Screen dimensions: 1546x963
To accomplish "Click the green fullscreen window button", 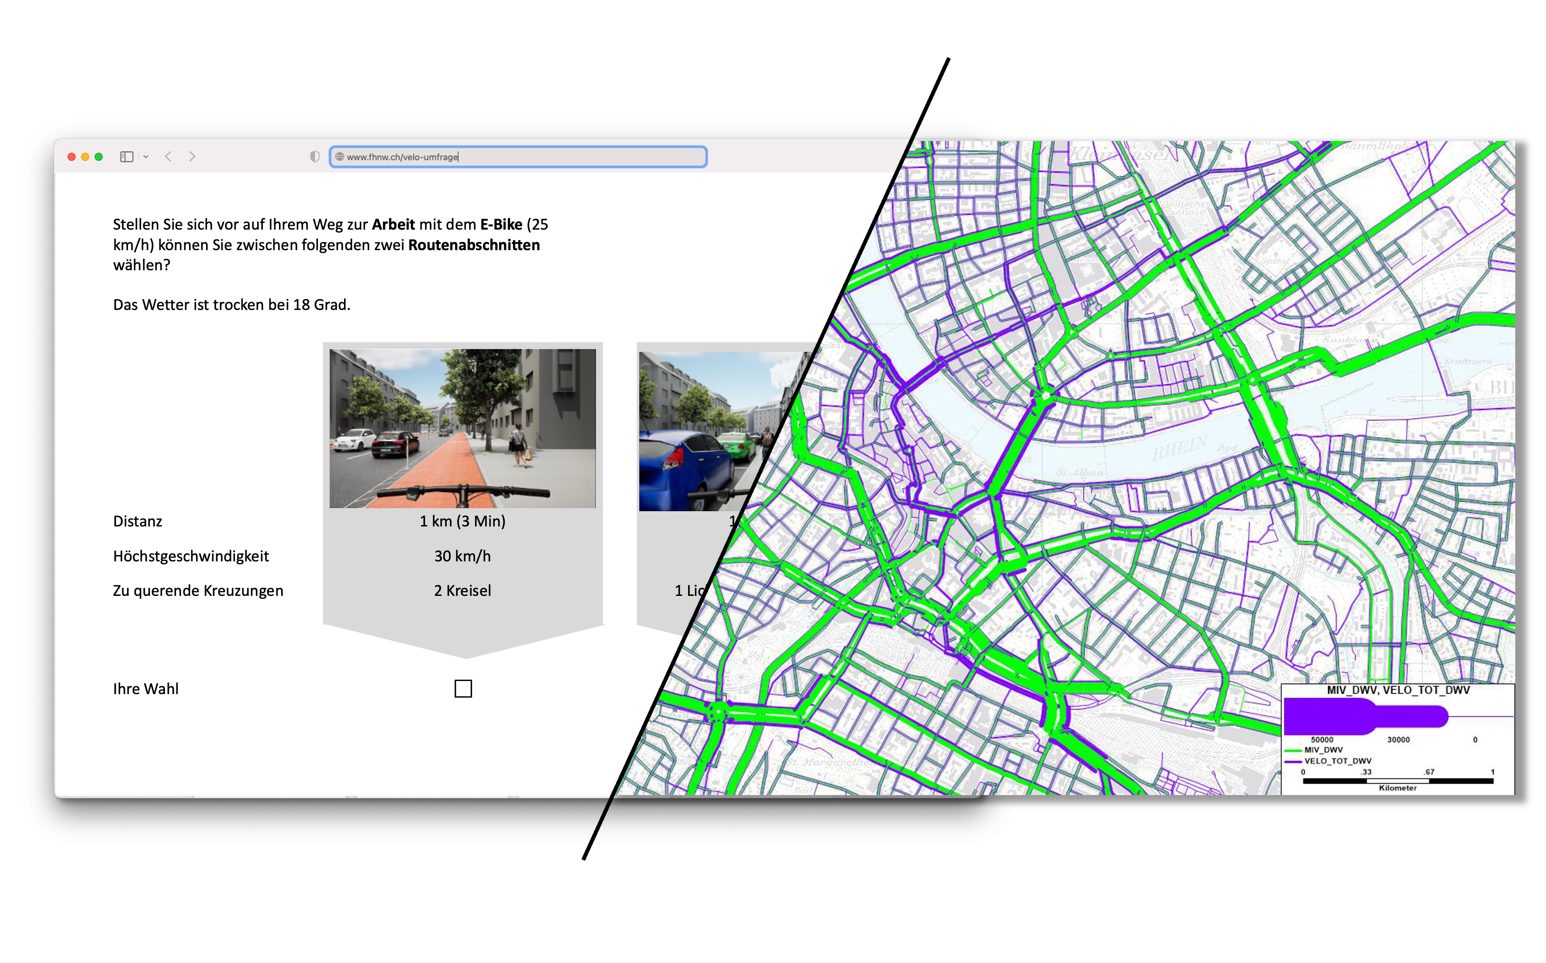I will tap(99, 157).
